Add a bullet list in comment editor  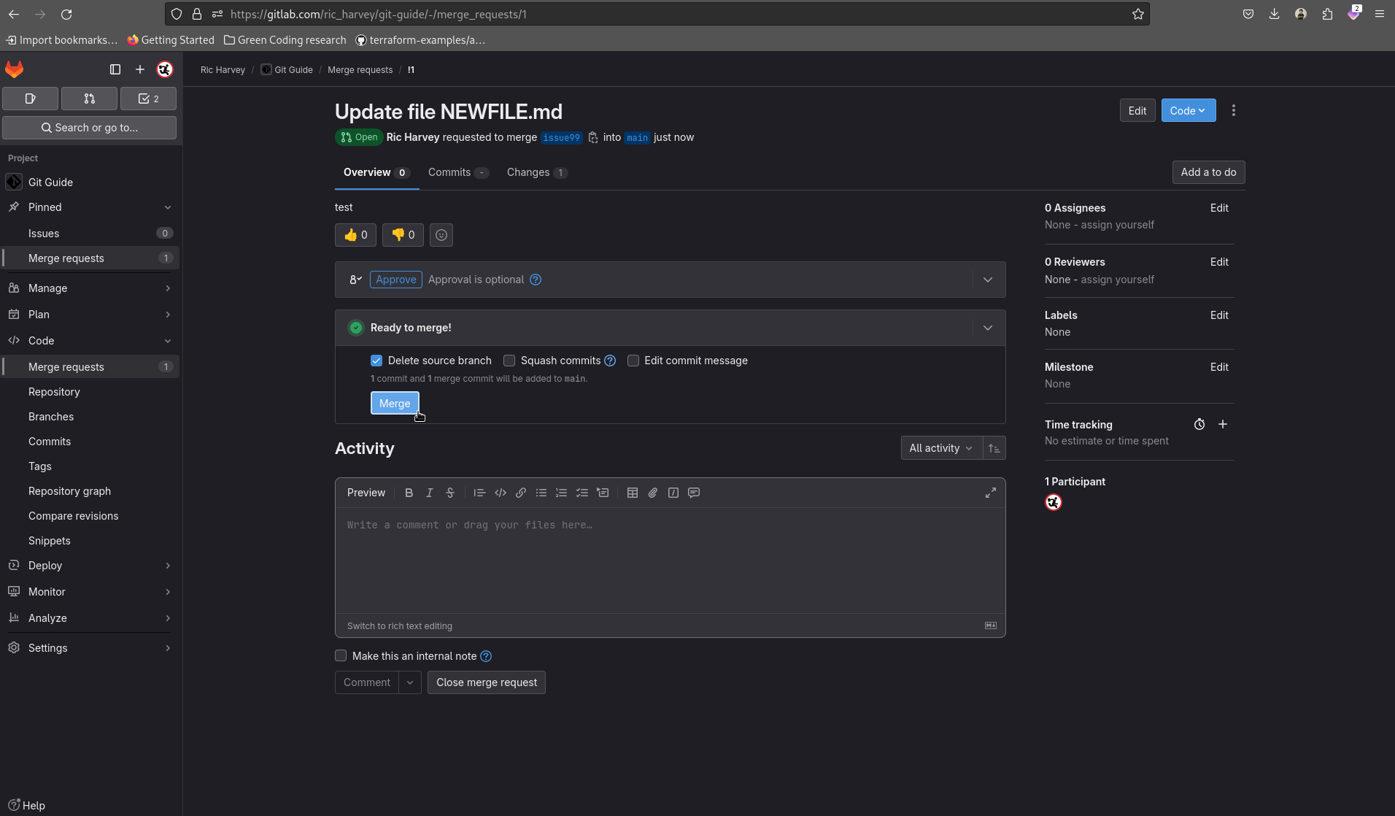[541, 493]
